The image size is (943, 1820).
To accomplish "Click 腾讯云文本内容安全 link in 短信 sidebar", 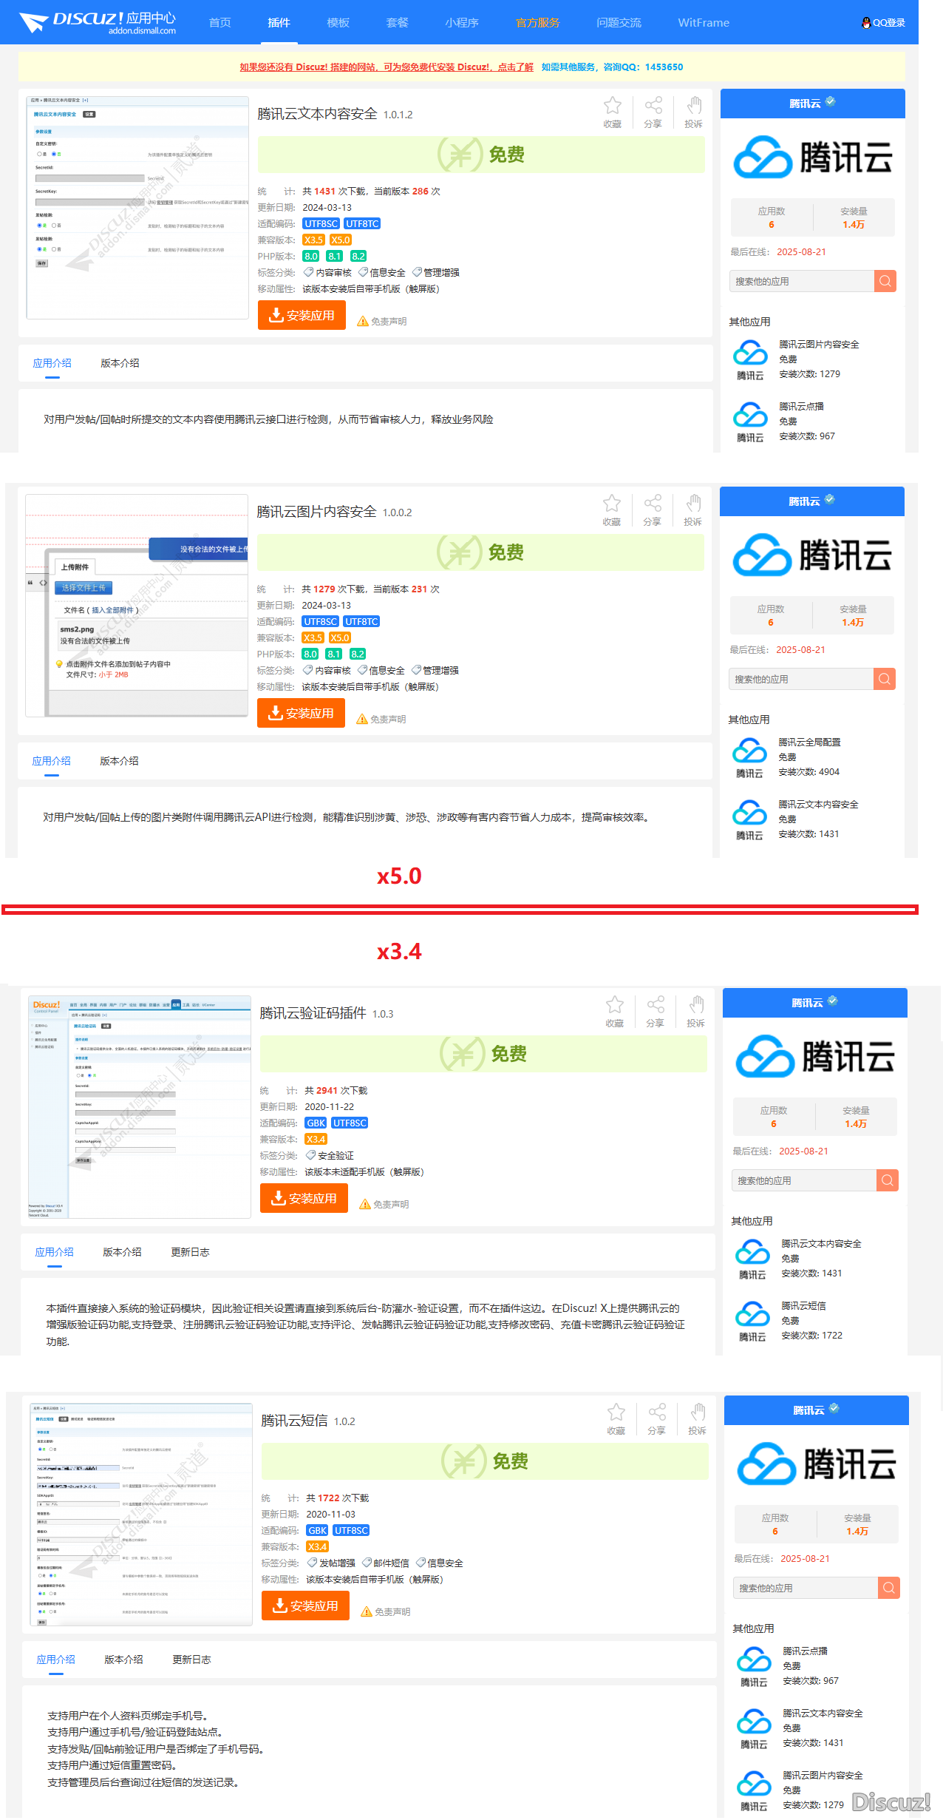I will [823, 1713].
